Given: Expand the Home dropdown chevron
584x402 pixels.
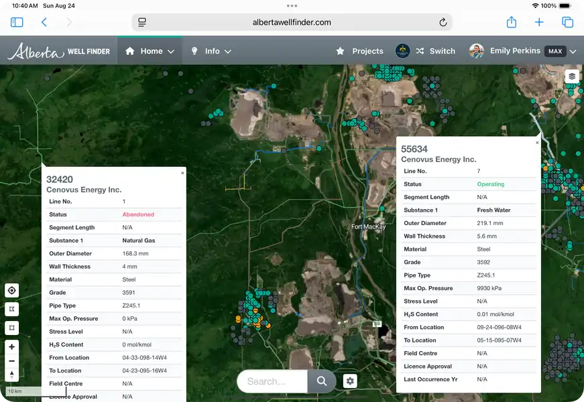Looking at the screenshot, I should 171,52.
